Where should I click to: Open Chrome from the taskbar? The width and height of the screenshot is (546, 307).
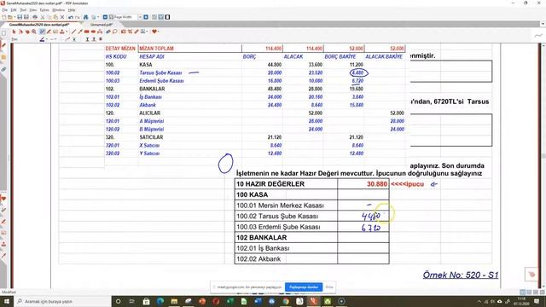click(286, 301)
